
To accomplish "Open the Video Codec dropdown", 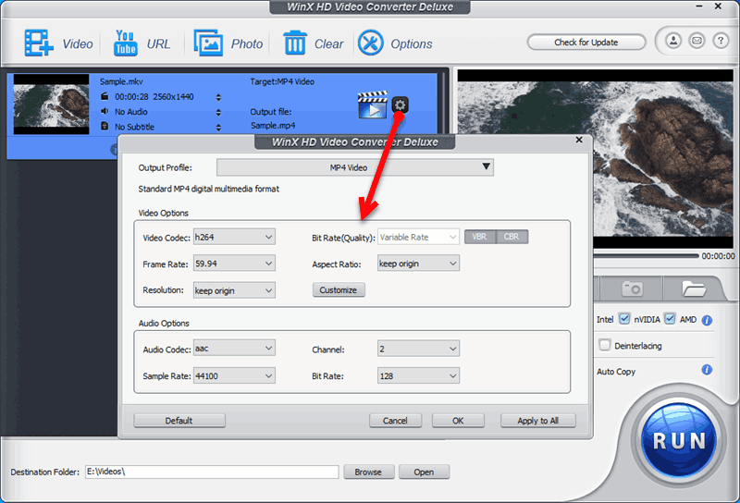I will tap(234, 237).
